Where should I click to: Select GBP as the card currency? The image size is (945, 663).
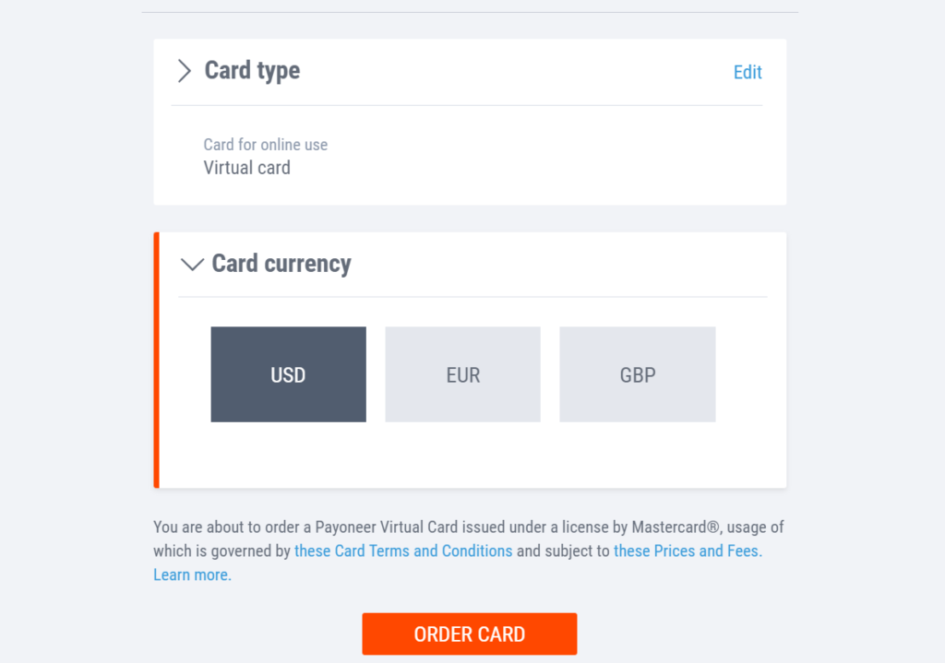[637, 374]
